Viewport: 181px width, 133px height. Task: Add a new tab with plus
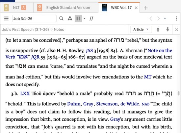pos(146,8)
